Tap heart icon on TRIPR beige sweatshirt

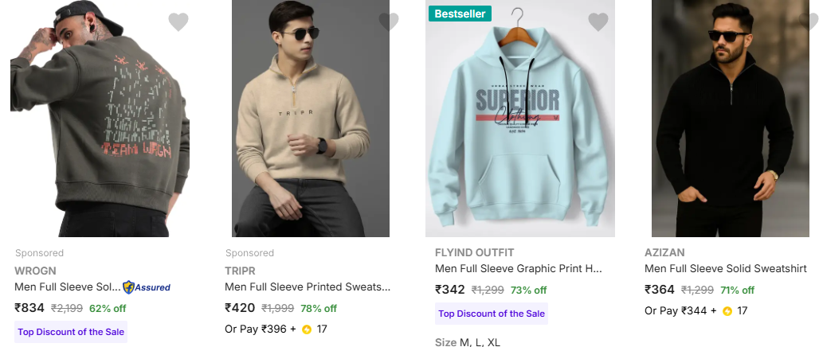[389, 22]
